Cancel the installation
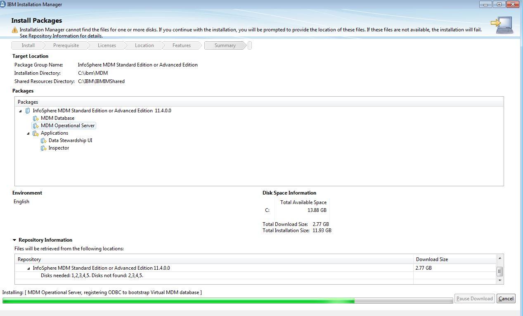 [x=506, y=299]
